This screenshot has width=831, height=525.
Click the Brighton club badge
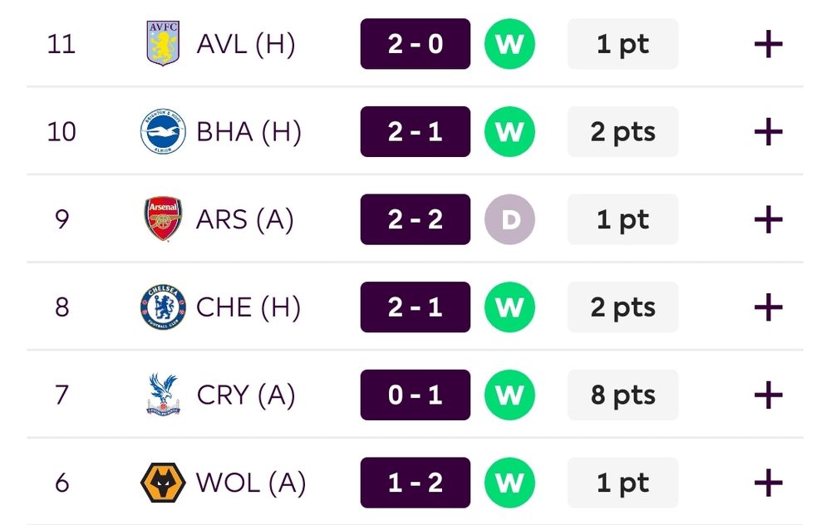point(163,131)
